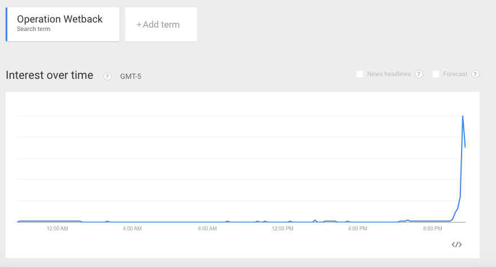Image resolution: width=496 pixels, height=267 pixels.
Task: Select the Operation Wetback search term
Action: (60, 20)
